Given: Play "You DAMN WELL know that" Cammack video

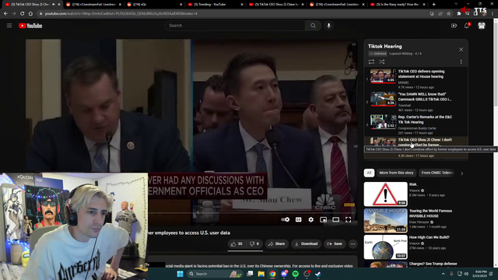Looking at the screenshot, I should click(x=384, y=99).
